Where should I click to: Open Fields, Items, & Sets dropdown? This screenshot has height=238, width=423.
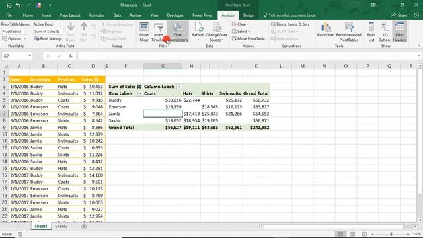click(291, 24)
